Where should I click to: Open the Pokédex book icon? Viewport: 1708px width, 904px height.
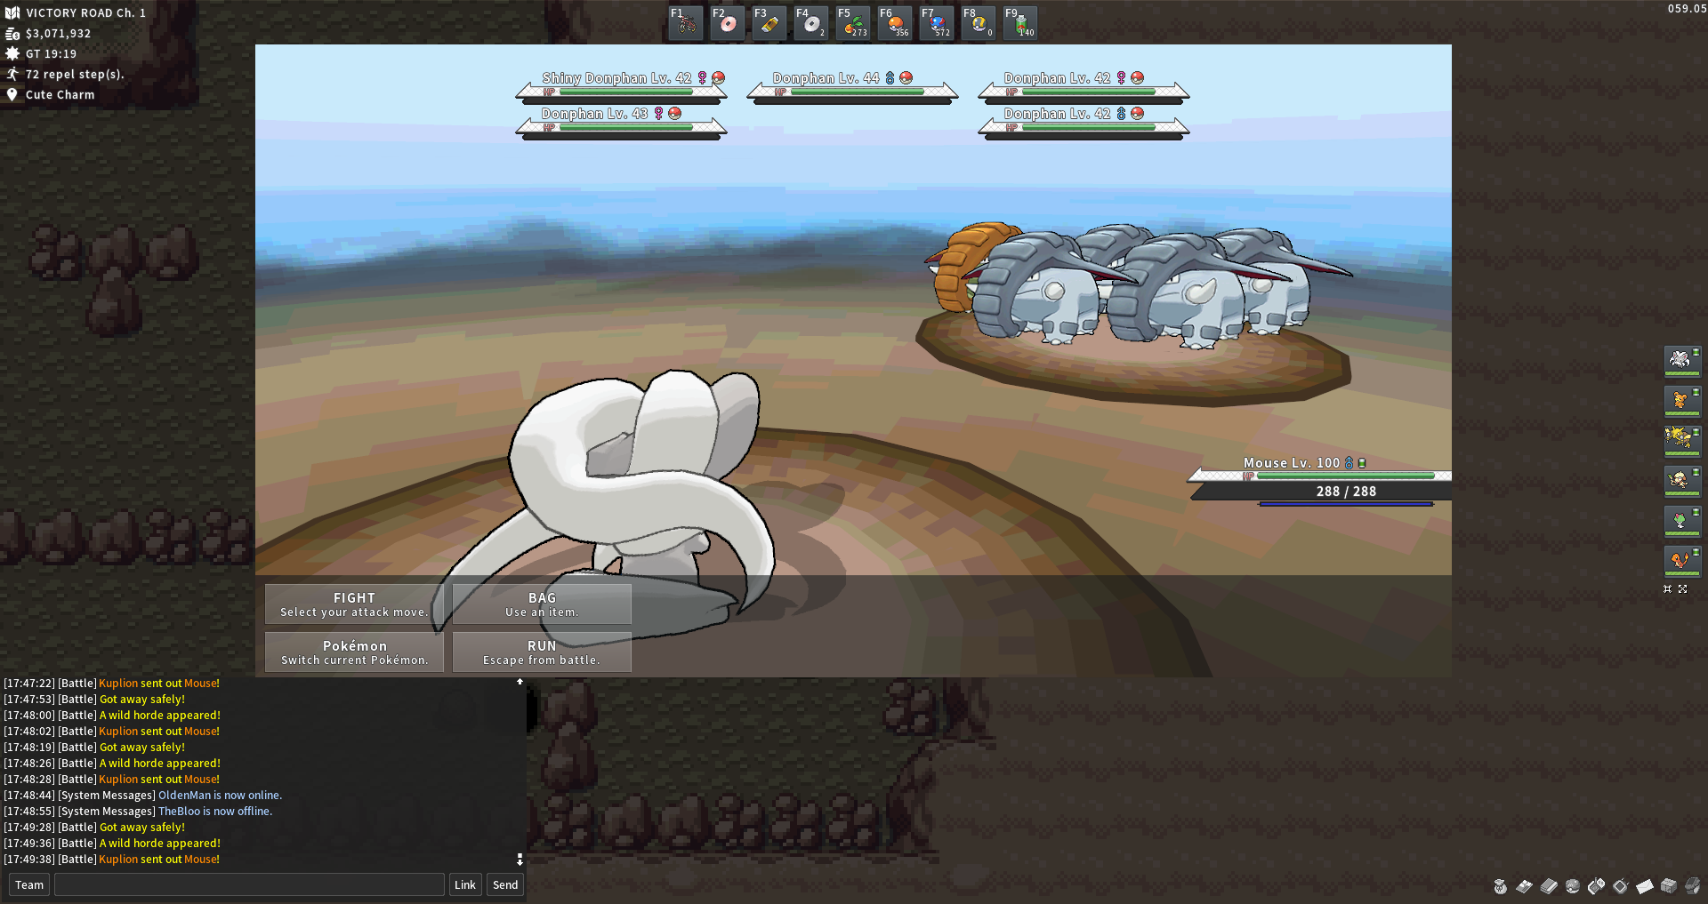(x=1549, y=886)
